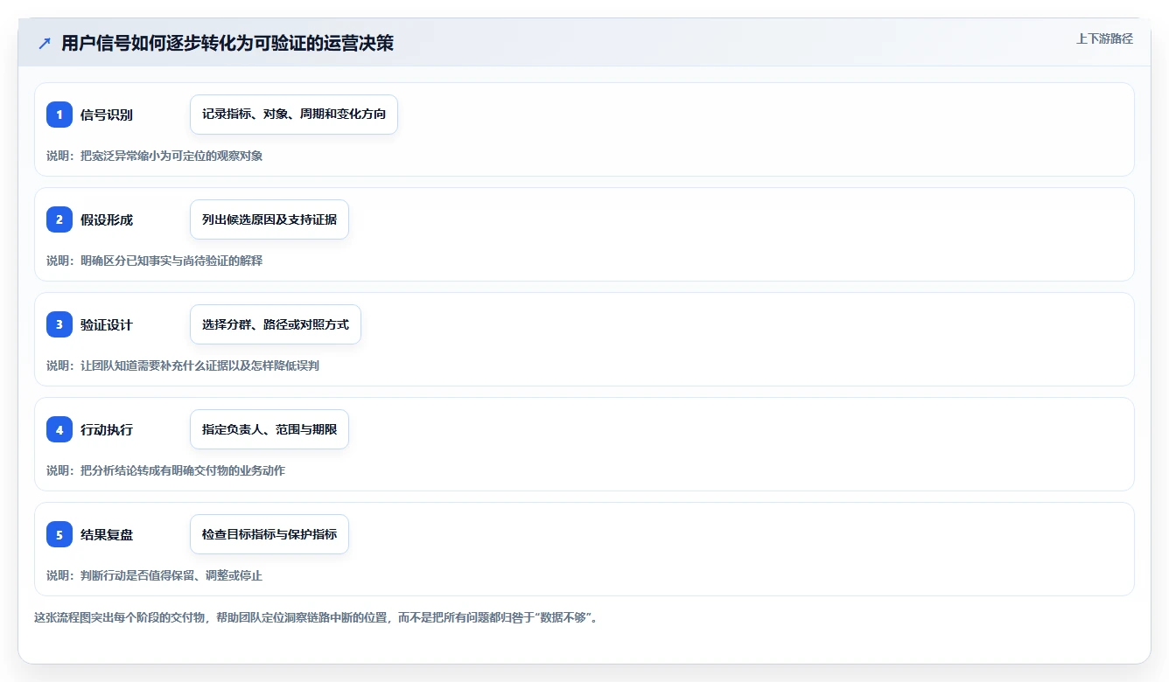Click the arrow icon beside the flowchart title
Viewport: 1169px width, 682px height.
point(45,43)
